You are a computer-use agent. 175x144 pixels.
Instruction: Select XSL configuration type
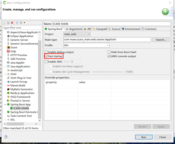click(13, 120)
